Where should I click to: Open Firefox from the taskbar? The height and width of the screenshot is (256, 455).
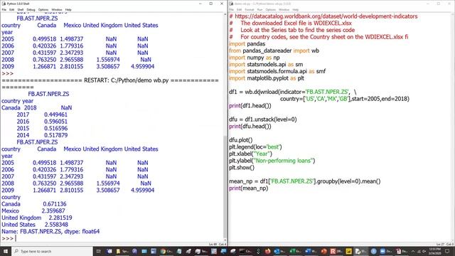point(267,251)
